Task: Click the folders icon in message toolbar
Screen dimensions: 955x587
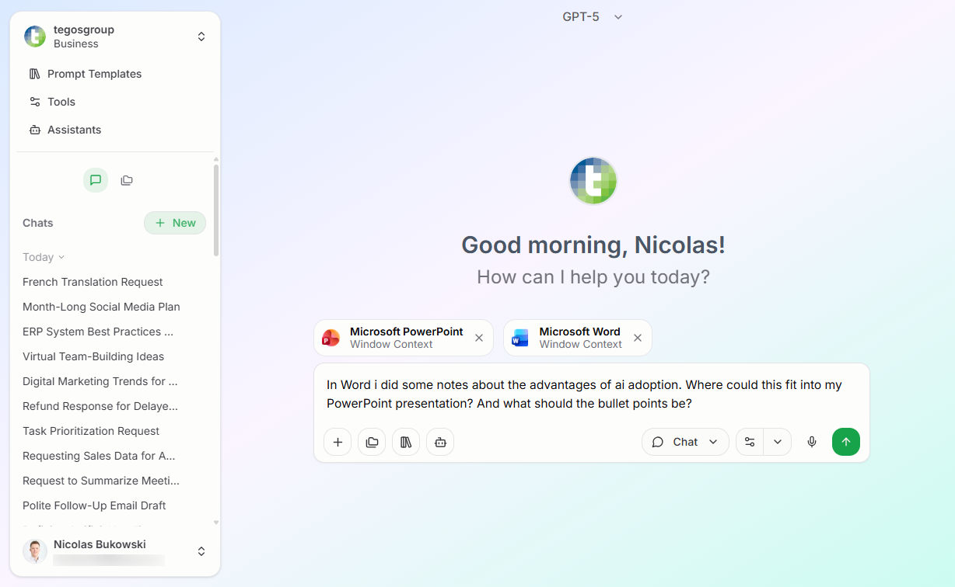Action: pos(372,442)
